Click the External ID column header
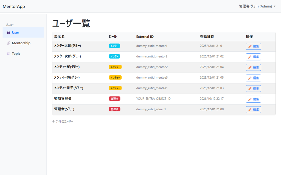The width and height of the screenshot is (281, 176). [x=145, y=37]
